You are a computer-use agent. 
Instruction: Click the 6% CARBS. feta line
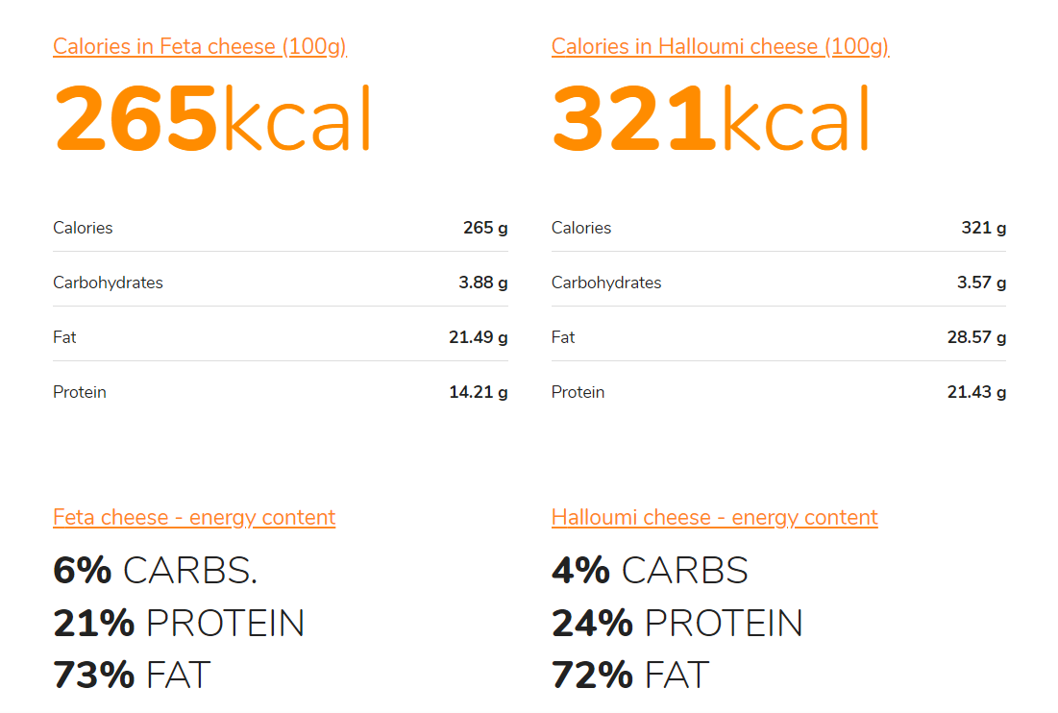155,571
